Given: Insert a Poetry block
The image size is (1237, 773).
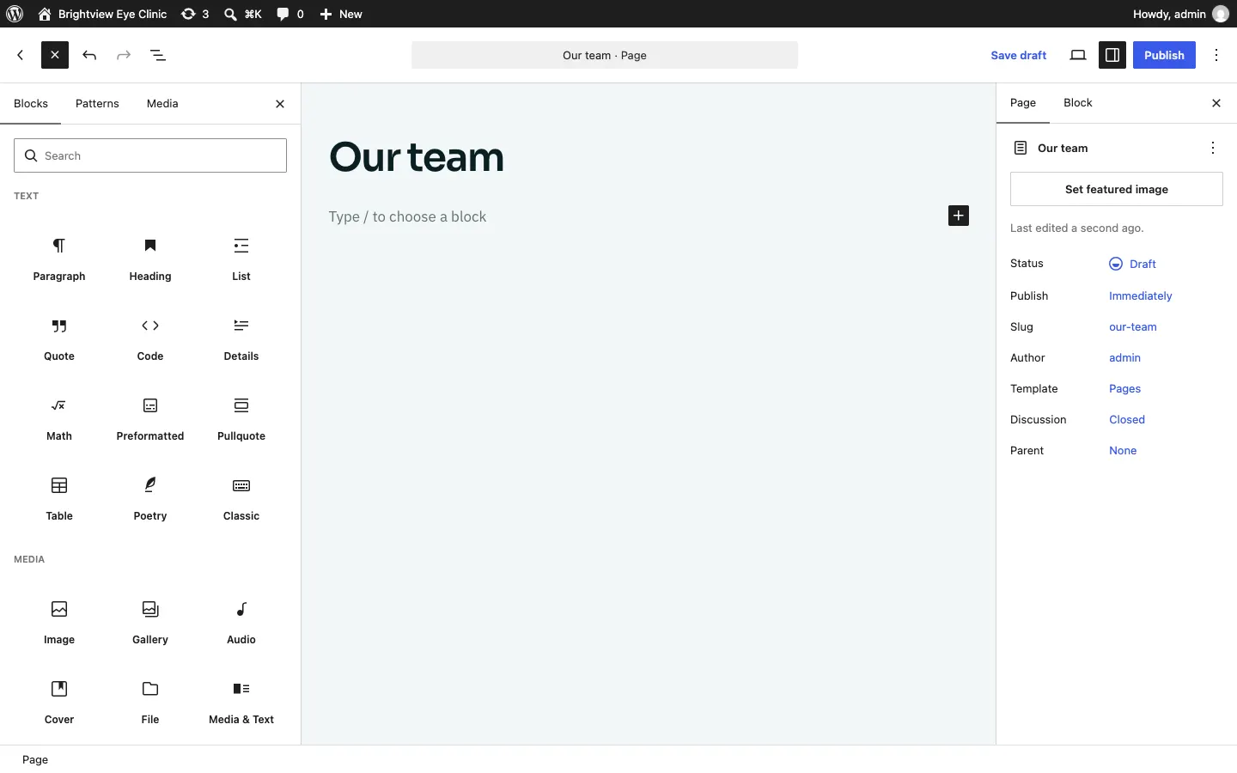Looking at the screenshot, I should point(150,500).
